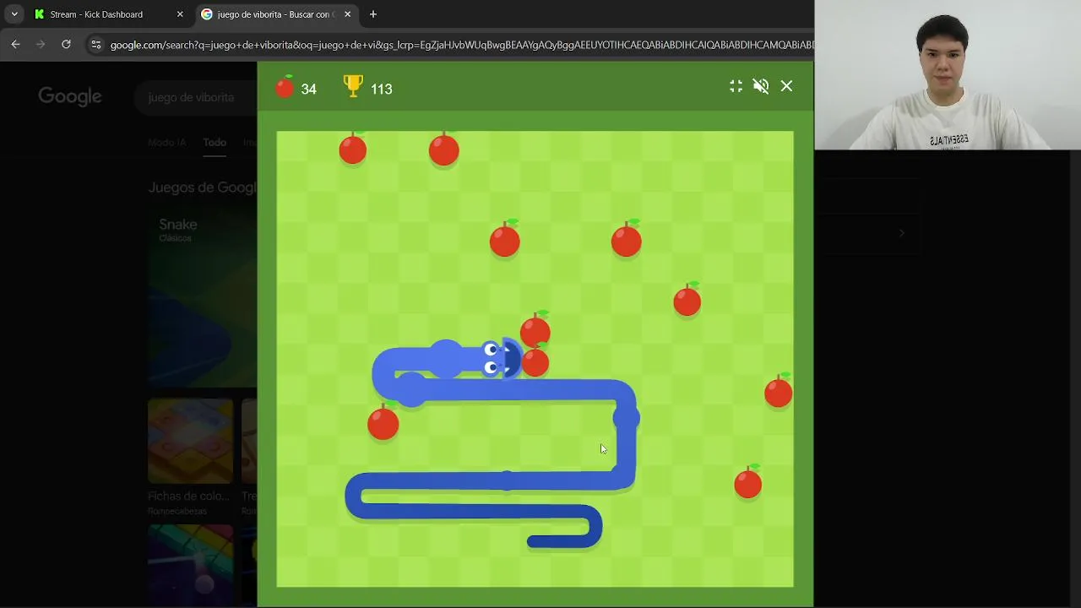View site information icon in address bar
This screenshot has width=1081, height=608.
click(95, 45)
